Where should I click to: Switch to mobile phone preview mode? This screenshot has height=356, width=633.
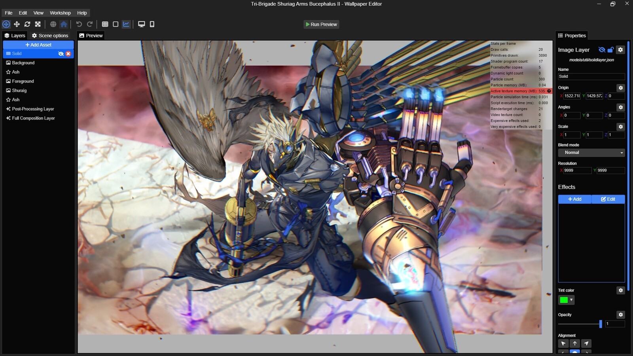(x=152, y=24)
